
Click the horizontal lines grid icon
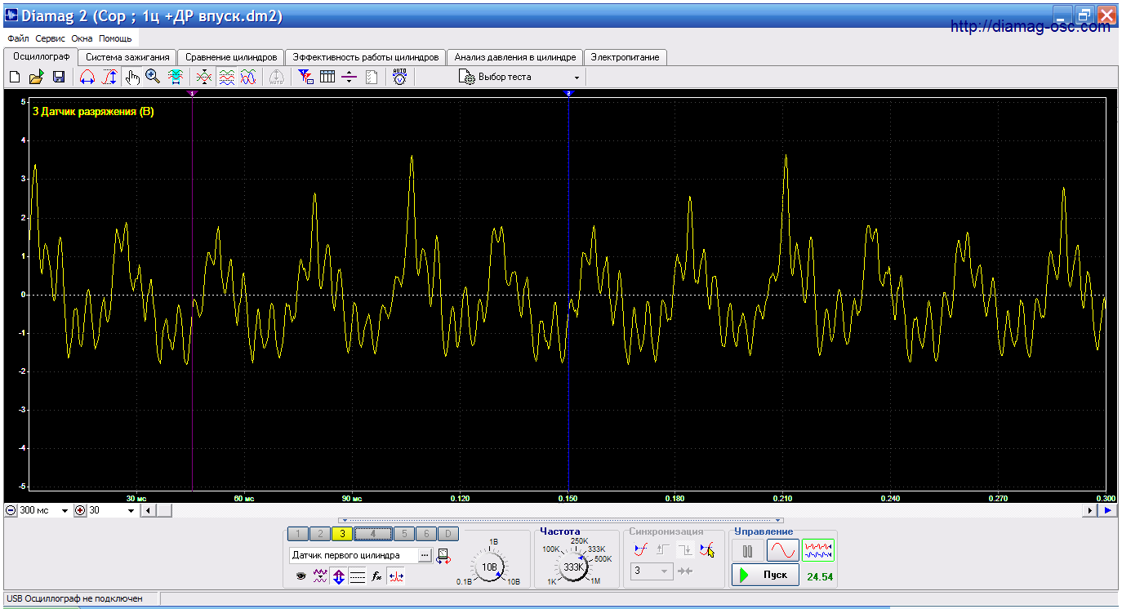click(357, 576)
